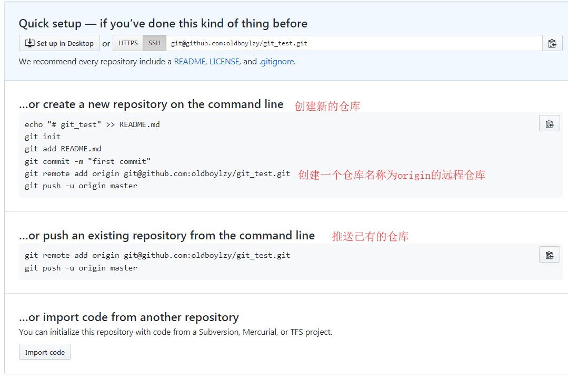Follow the .gitignore link

point(276,62)
